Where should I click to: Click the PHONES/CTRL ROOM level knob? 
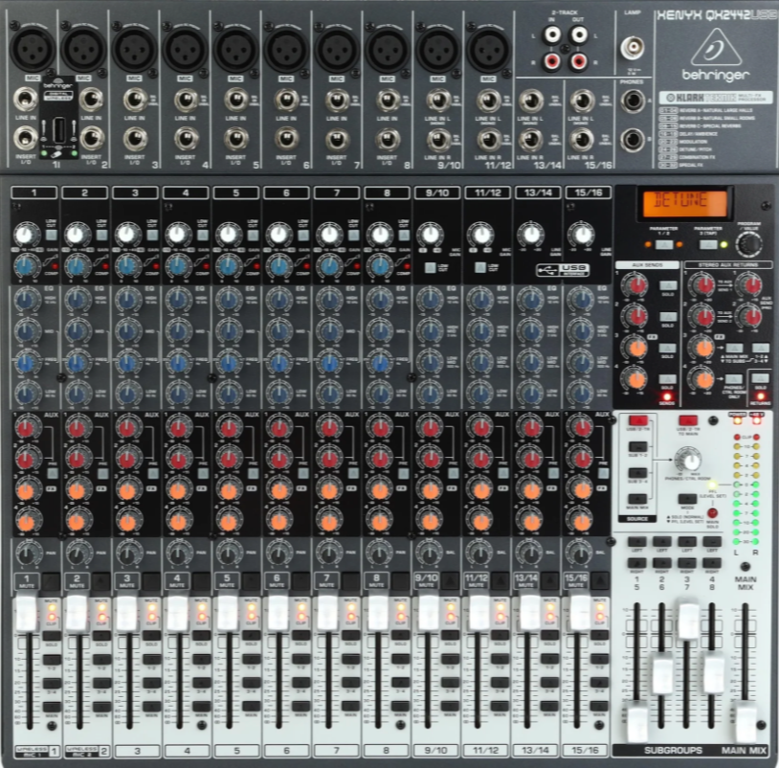tap(689, 460)
